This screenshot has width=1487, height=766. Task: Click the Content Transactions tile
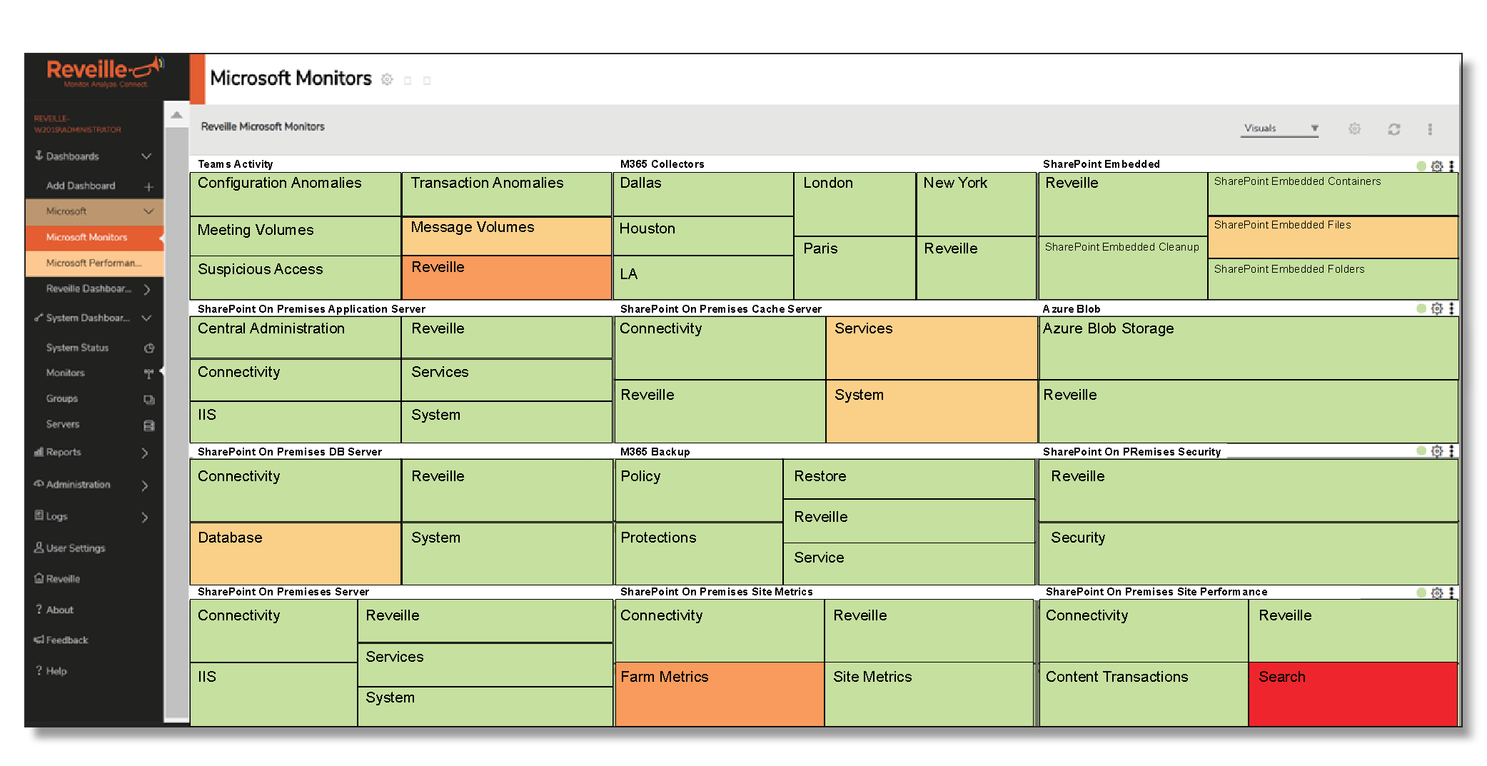coord(1144,694)
